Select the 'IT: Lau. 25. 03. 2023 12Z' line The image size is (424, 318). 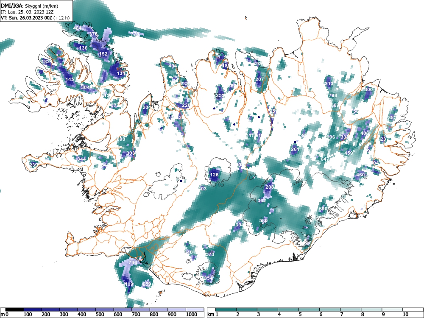tap(27, 12)
